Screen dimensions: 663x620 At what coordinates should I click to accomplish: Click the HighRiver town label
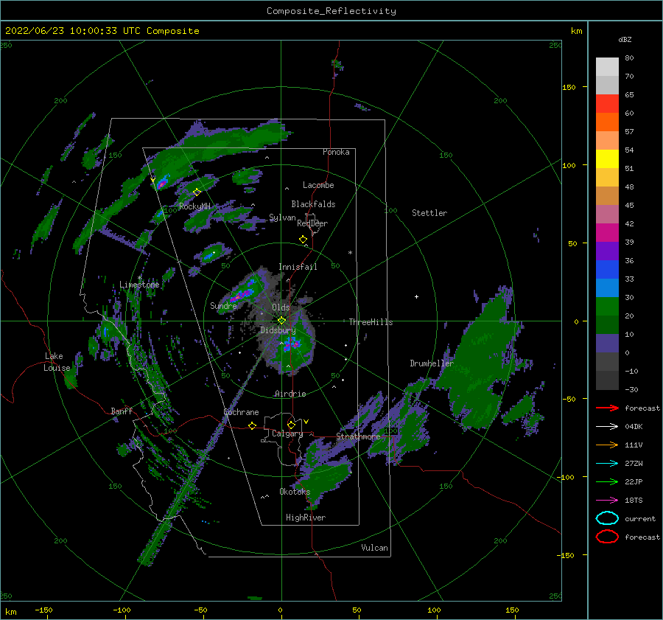pos(306,518)
